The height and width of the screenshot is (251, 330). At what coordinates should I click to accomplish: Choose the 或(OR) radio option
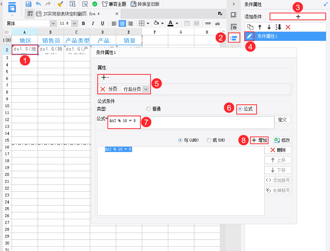(x=209, y=140)
